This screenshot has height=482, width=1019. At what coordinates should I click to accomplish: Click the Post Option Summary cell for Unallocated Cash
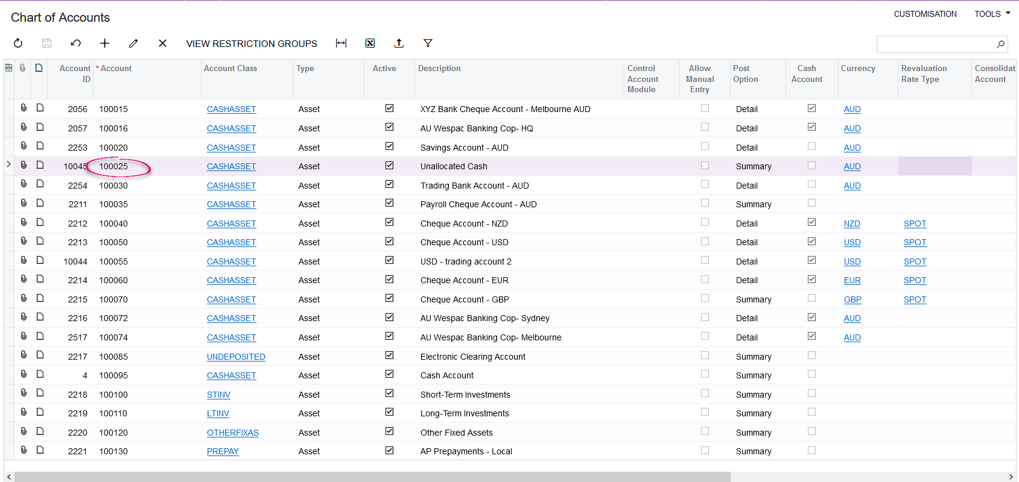(x=754, y=166)
